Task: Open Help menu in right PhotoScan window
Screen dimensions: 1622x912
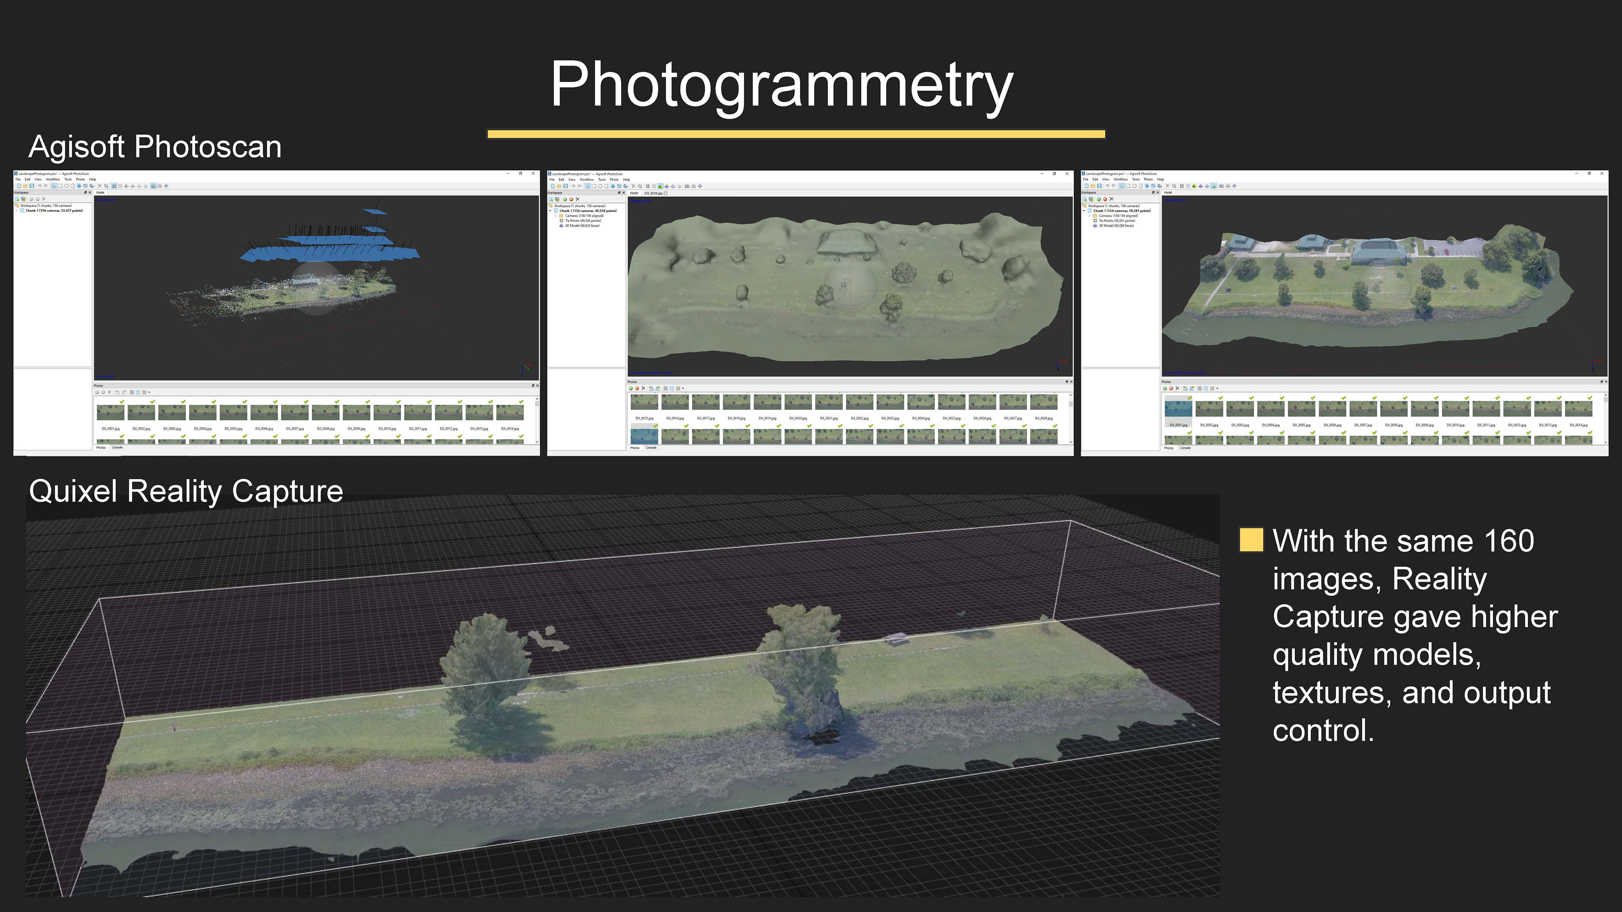Action: coord(1160,179)
